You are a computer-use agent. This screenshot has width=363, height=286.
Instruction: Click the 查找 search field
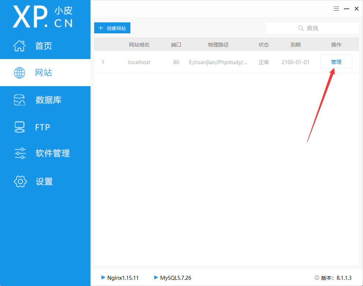coord(312,28)
